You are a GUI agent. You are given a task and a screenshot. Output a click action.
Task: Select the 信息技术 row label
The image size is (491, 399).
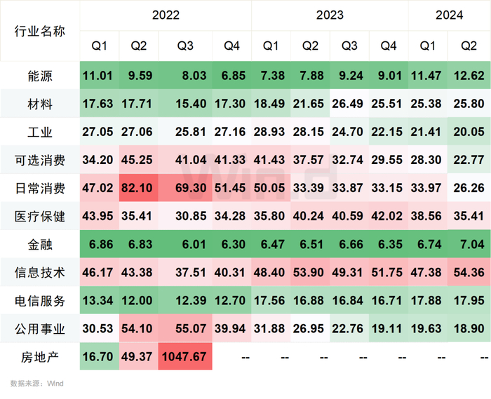tap(40, 273)
